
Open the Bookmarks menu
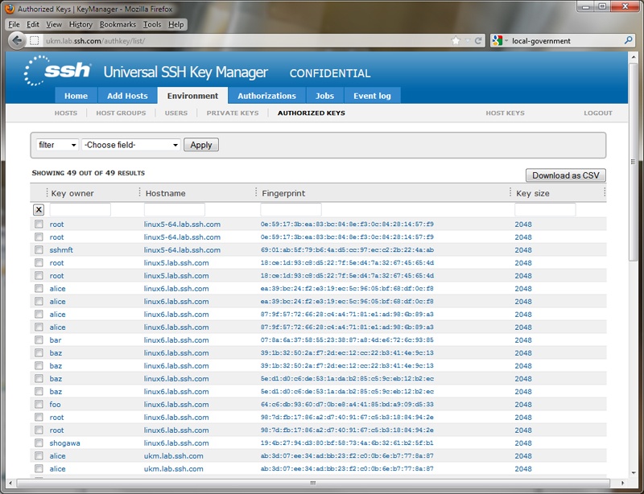(x=118, y=25)
